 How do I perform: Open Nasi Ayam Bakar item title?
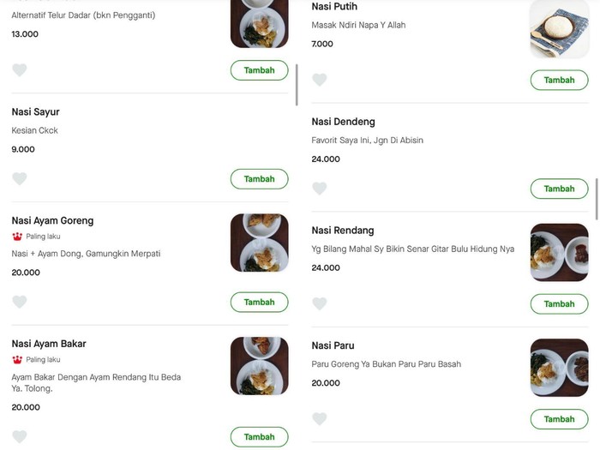[49, 344]
